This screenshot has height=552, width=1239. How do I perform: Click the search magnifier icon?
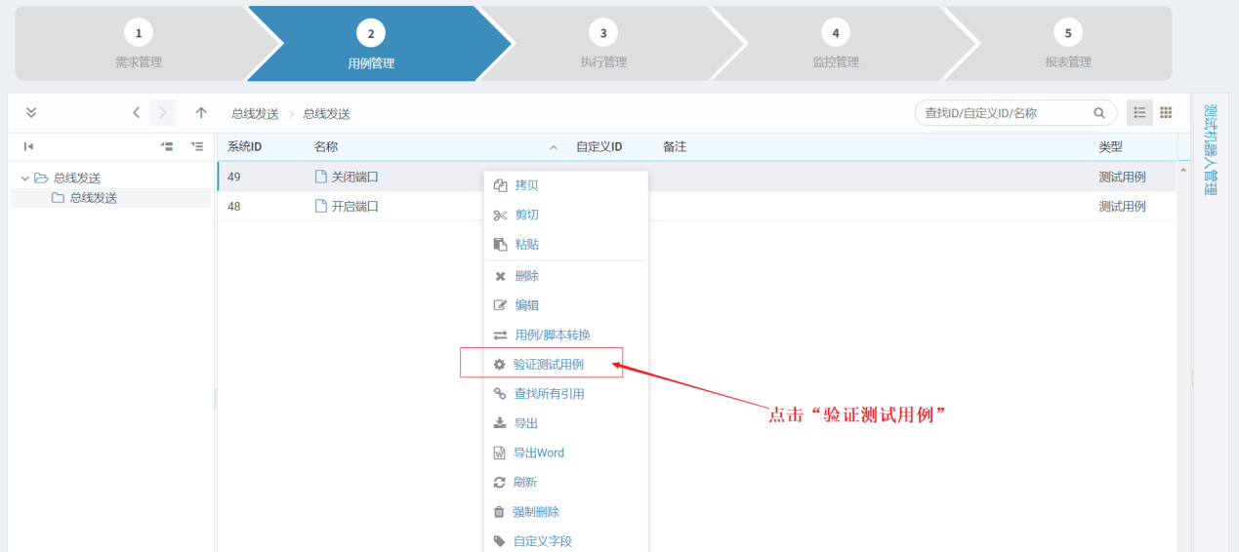pyautogui.click(x=1099, y=113)
